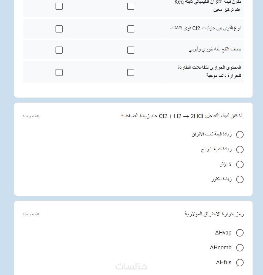263x275 pixels.
Task: Choose the 'زيادة كمية النواتج' radio button
Action: point(240,150)
